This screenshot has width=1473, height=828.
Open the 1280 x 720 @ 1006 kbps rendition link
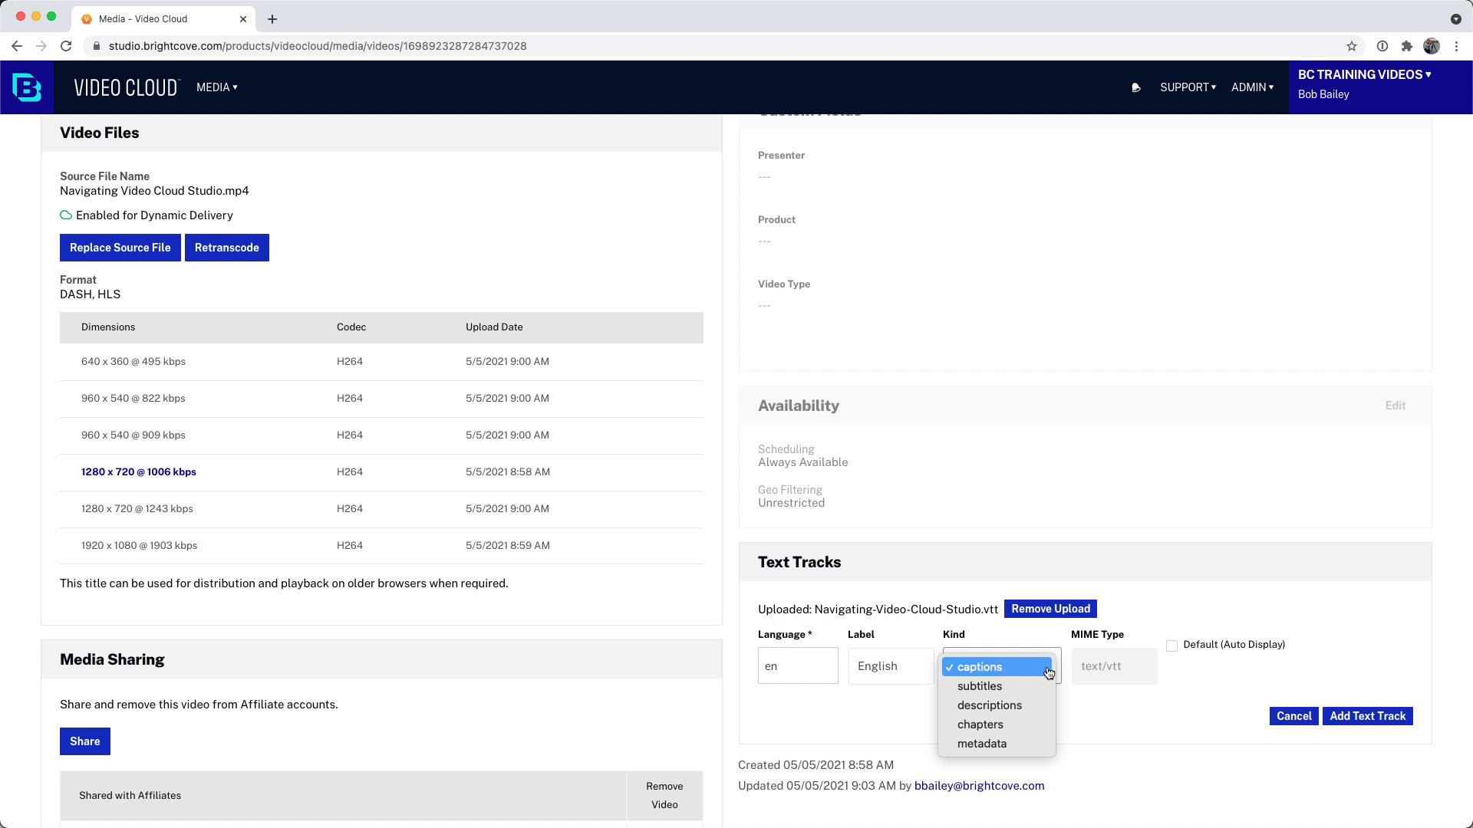(139, 472)
